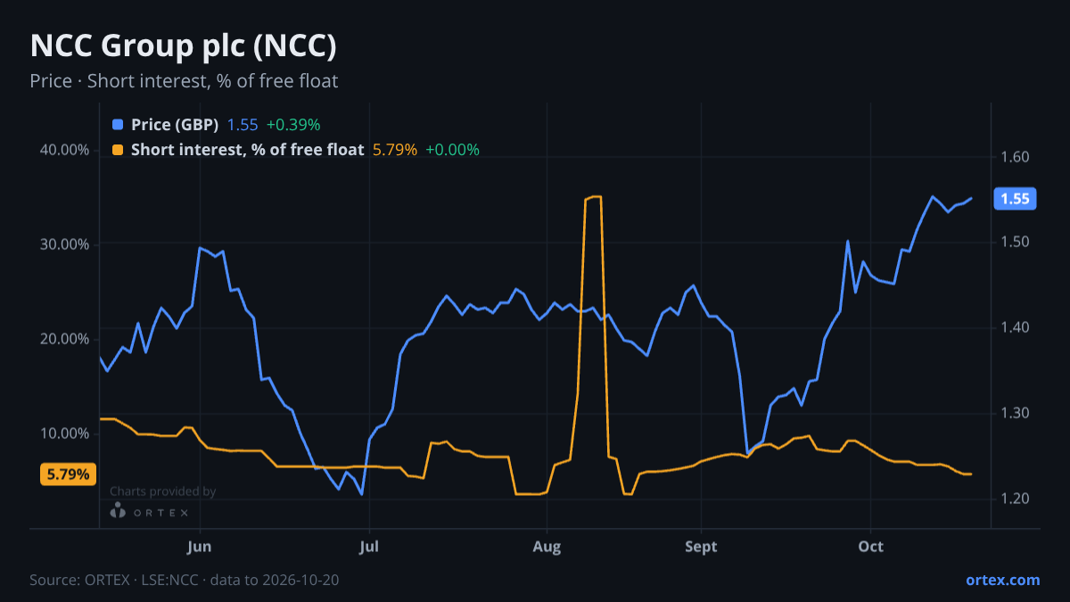Viewport: 1070px width, 602px height.
Task: Click the 5.79% legend value
Action: (x=394, y=150)
